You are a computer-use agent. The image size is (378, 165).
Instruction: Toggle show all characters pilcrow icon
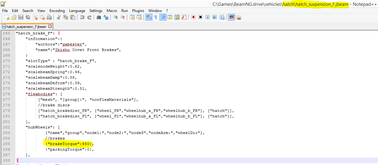coord(156,17)
